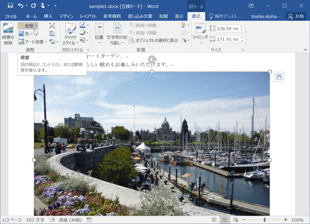Click オブジェクトの選択と表示 button
Image resolution: width=310 pixels, height=224 pixels.
tap(154, 40)
